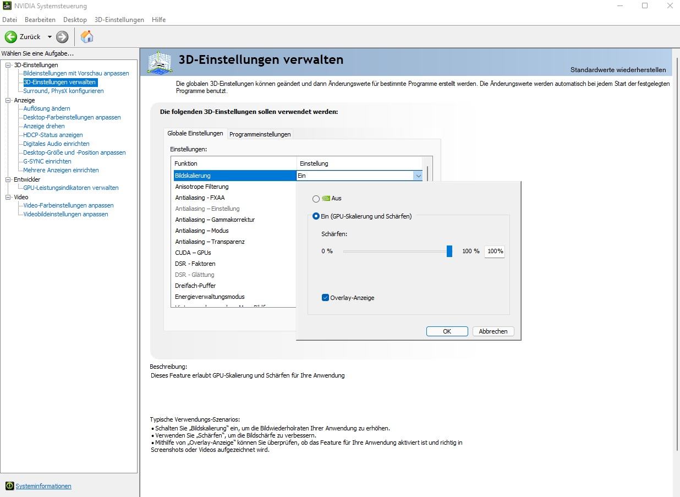This screenshot has height=497, width=680.
Task: Open Bildeinstellungen mit Vorschau anpassen
Action: tap(76, 73)
